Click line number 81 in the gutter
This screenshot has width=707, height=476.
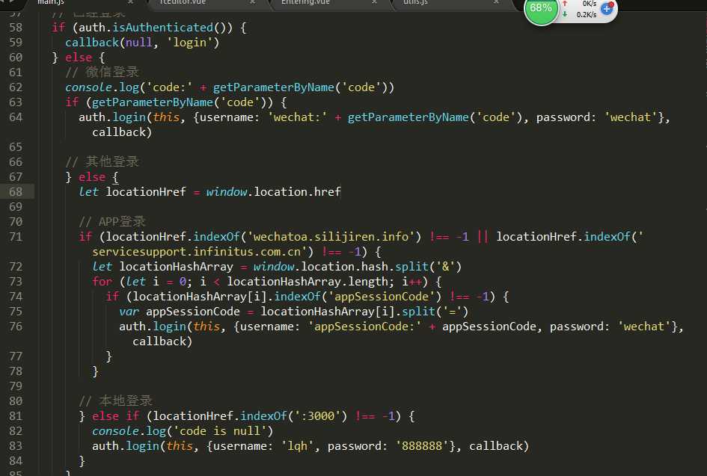tap(16, 416)
